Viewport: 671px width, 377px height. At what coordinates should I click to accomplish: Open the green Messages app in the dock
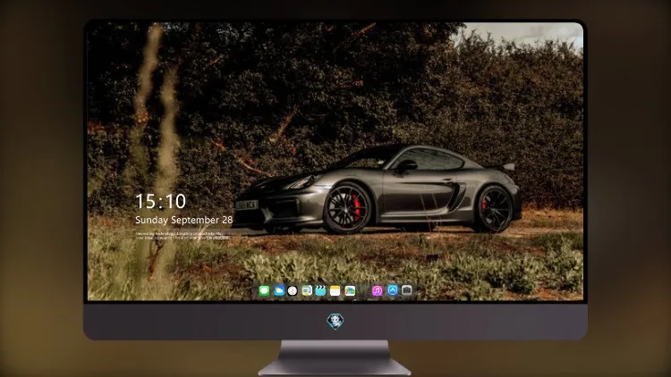(x=264, y=291)
